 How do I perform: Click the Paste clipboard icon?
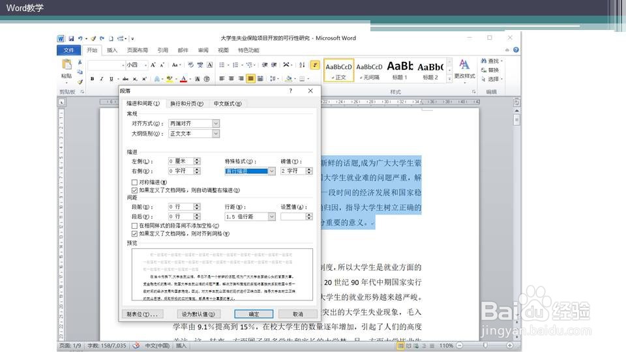coord(67,65)
